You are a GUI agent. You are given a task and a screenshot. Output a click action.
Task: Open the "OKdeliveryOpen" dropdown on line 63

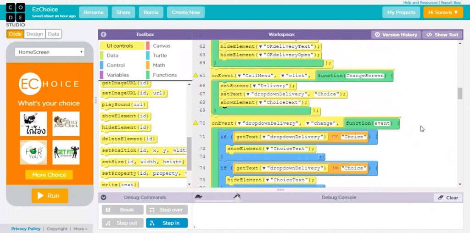(x=261, y=55)
